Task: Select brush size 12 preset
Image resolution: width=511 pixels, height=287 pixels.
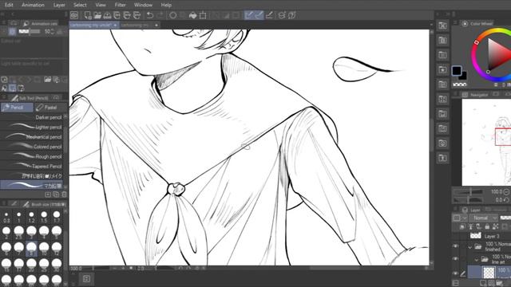Action: pos(57,249)
